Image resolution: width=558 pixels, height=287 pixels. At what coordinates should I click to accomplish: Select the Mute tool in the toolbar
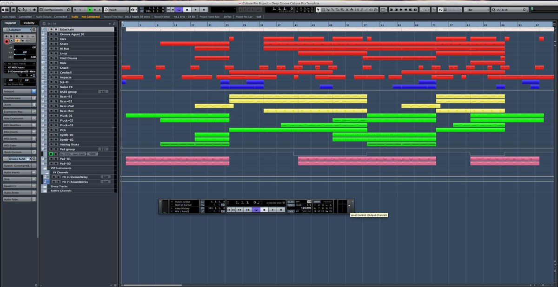point(347,9)
